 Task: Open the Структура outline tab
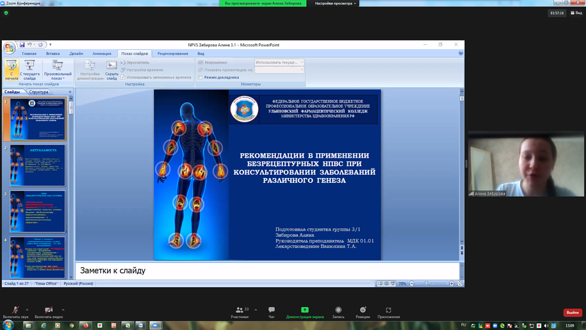pyautogui.click(x=38, y=92)
